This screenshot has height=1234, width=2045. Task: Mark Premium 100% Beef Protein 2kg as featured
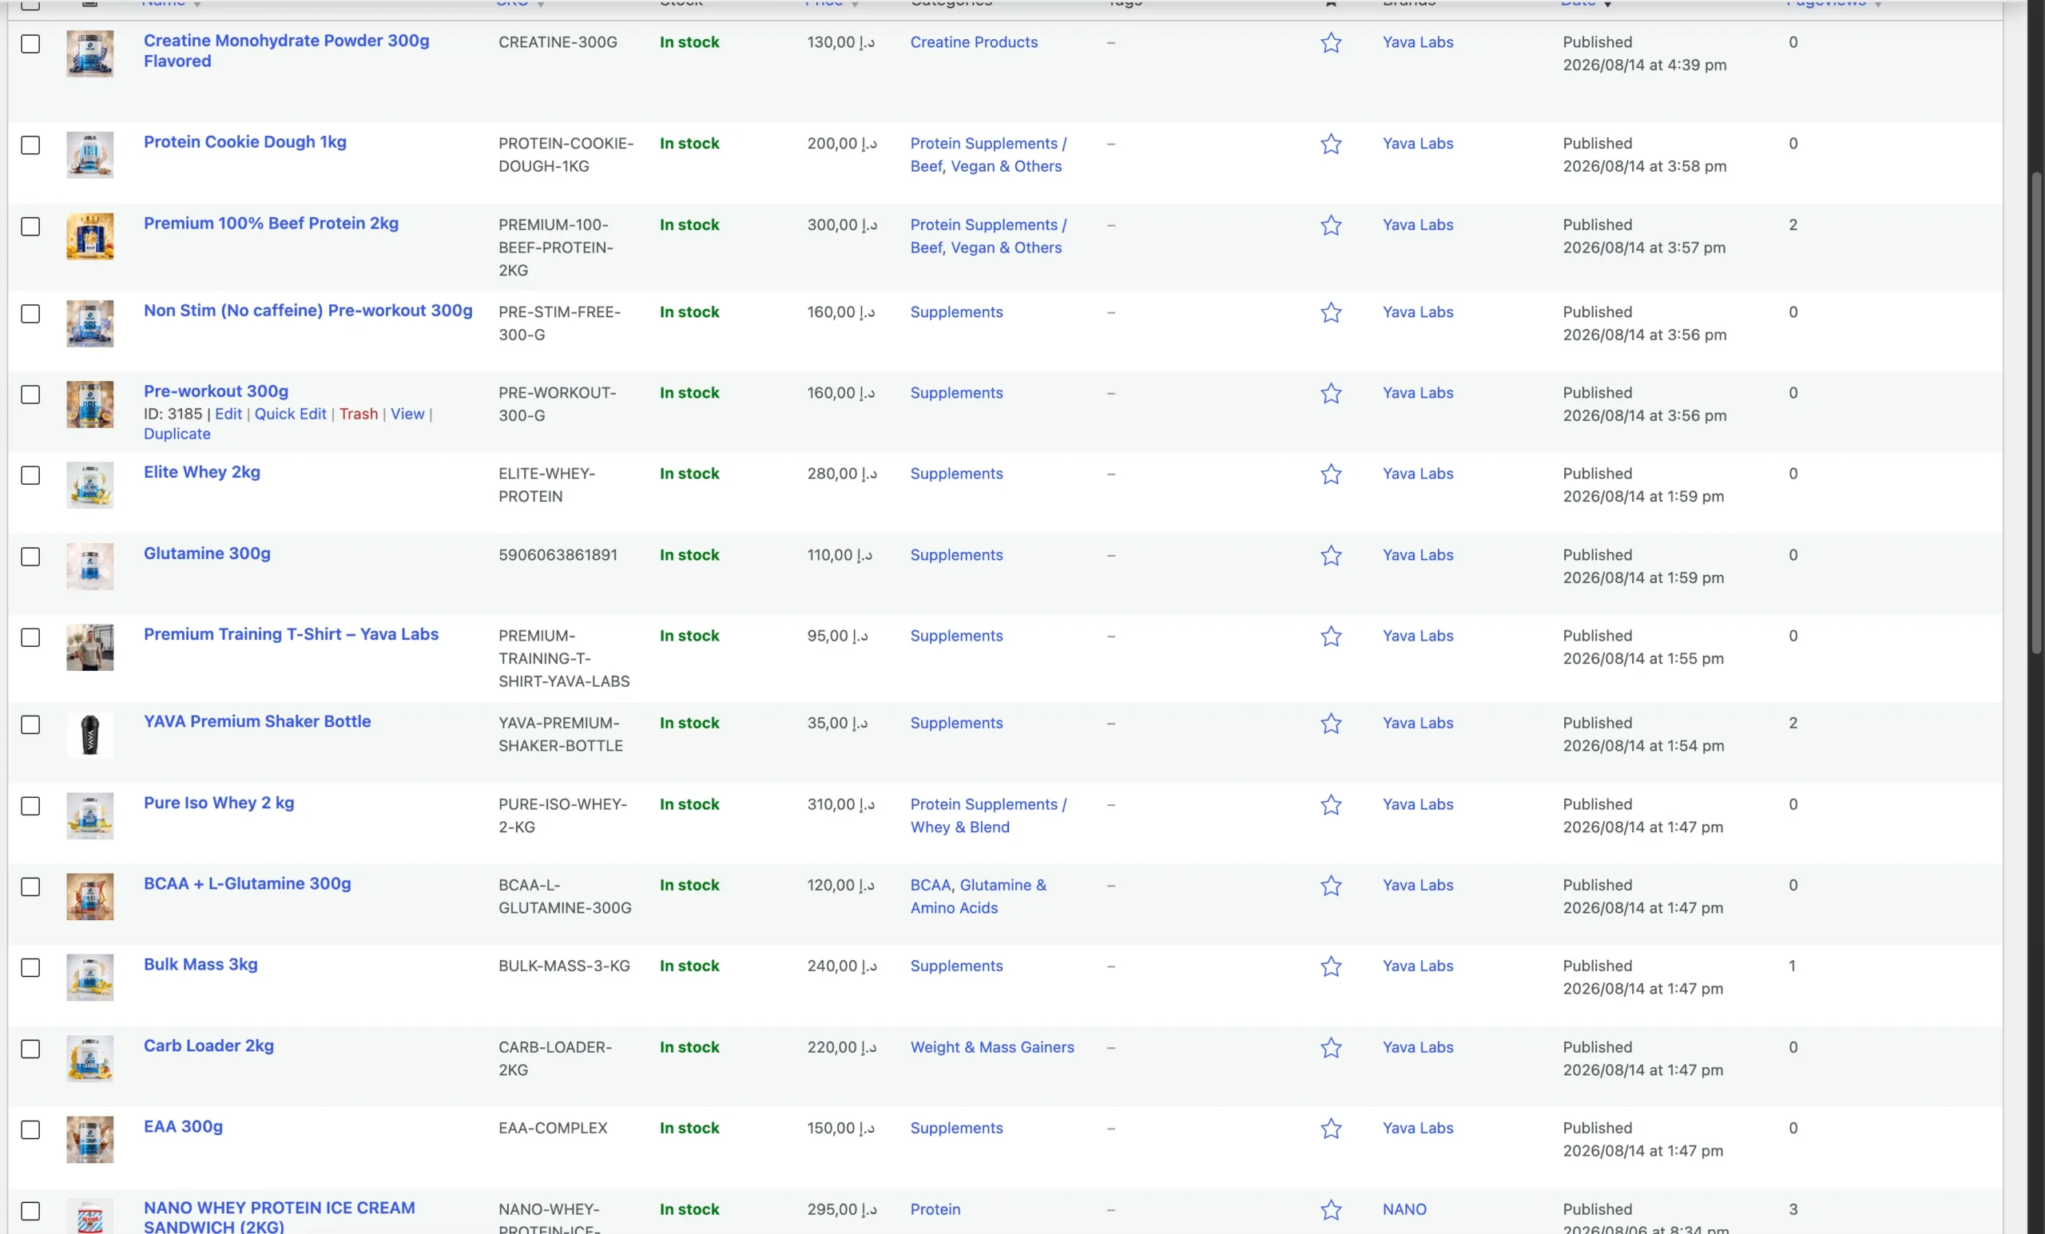coord(1330,225)
